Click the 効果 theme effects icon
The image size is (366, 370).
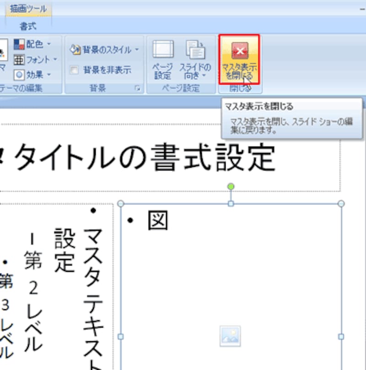pyautogui.click(x=19, y=74)
